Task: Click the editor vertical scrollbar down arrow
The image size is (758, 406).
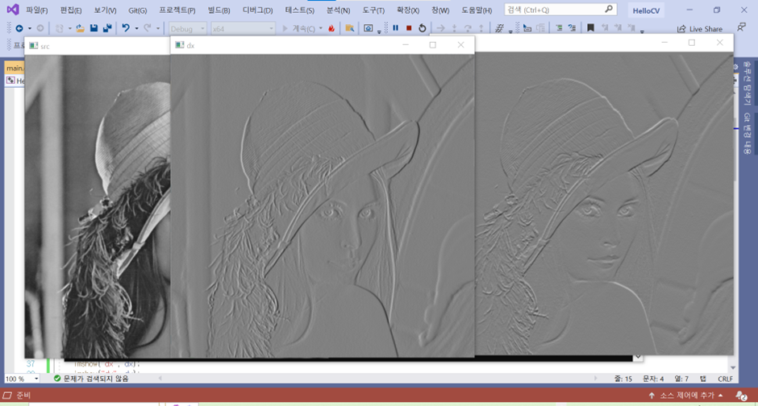Action: 733,368
